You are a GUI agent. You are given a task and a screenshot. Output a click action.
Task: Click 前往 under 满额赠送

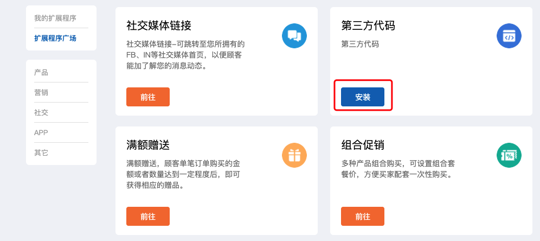click(x=148, y=216)
